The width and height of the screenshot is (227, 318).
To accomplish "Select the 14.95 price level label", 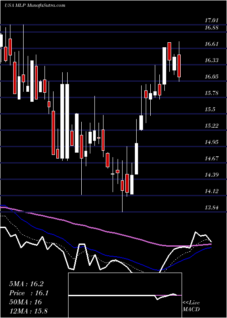I will (x=212, y=142).
